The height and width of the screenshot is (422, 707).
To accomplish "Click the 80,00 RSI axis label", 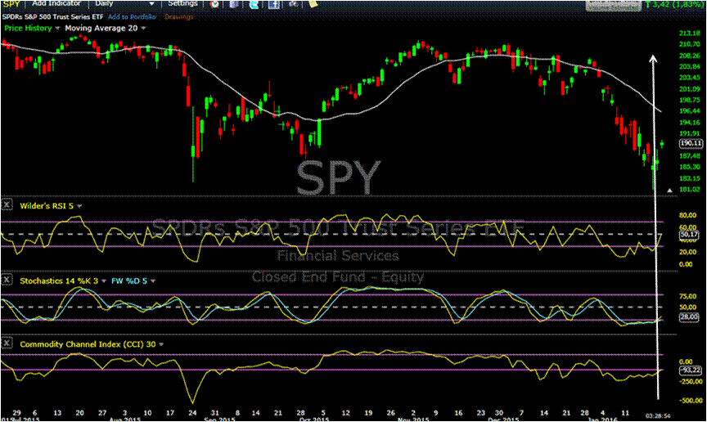I will 688,215.
